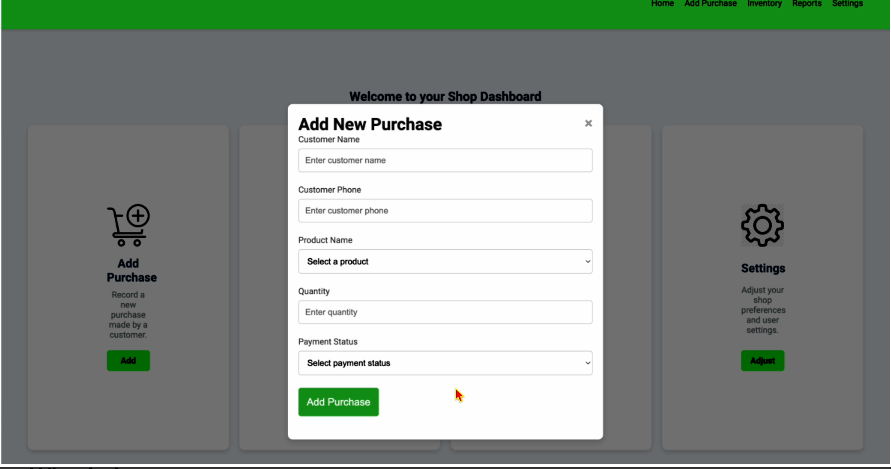Viewport: 891px width, 469px height.
Task: Click the shopping cart plus icon
Action: click(128, 225)
